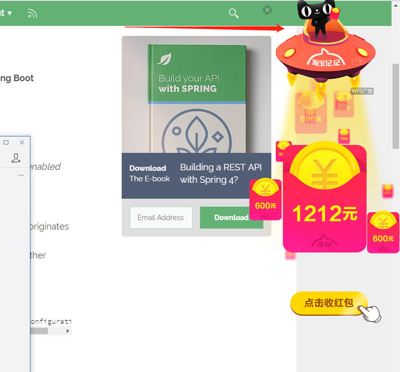400x372 pixels.
Task: Click the Build your API book cover
Action: click(x=197, y=98)
